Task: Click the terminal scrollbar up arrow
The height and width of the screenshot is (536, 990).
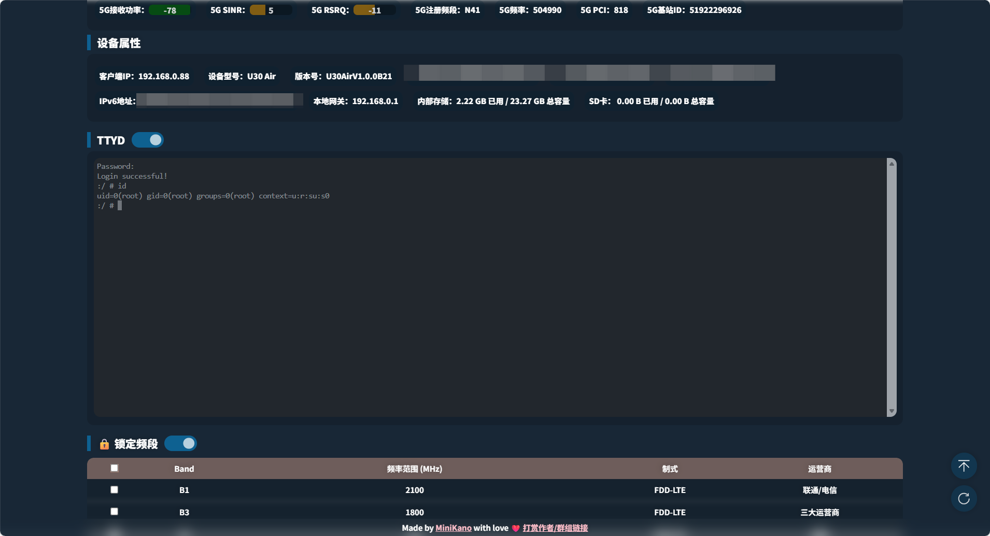Action: (892, 164)
